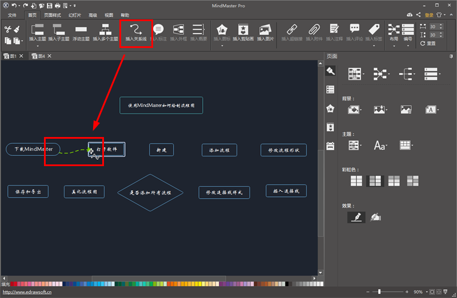Open the 页面样式 ribbon tab
The image size is (457, 298).
[x=52, y=15]
